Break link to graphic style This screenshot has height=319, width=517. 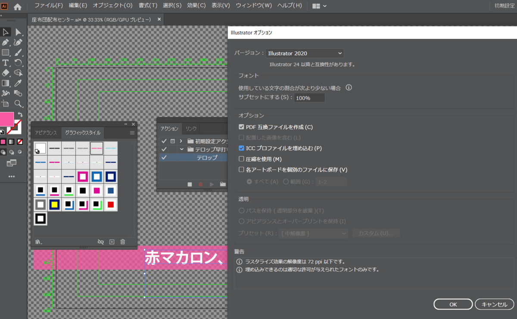coord(101,242)
